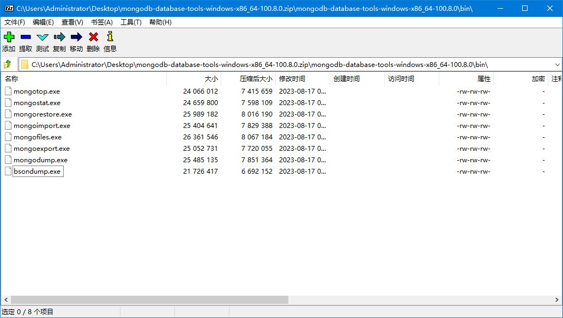Sort by 创建时间 column header

click(358, 79)
